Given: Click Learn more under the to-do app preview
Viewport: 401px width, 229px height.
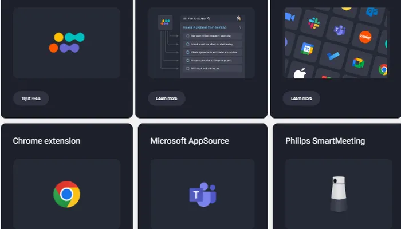Looking at the screenshot, I should click(x=166, y=98).
